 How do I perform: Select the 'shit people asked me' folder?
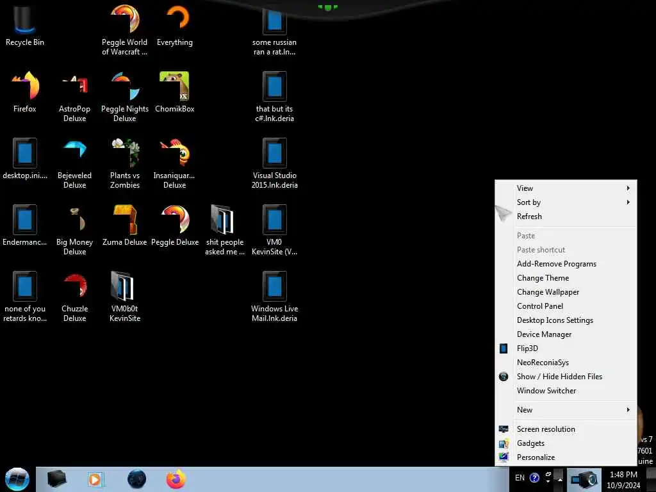[x=225, y=230]
